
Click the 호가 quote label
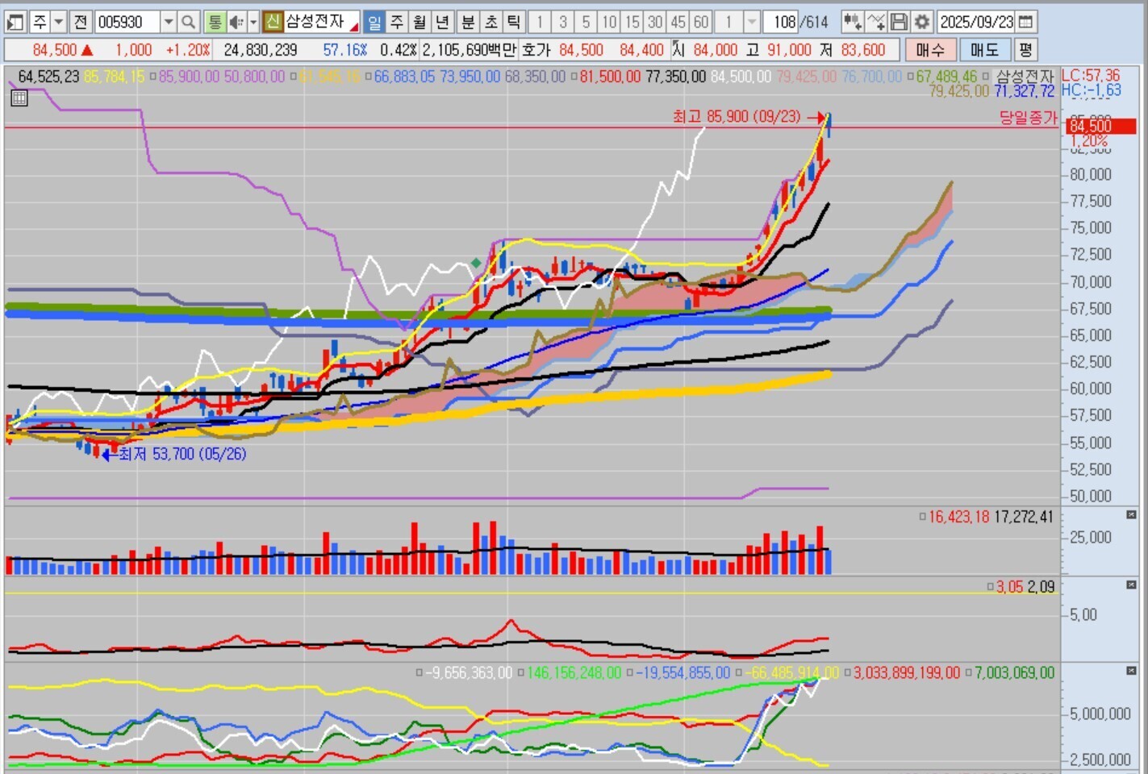tap(536, 50)
